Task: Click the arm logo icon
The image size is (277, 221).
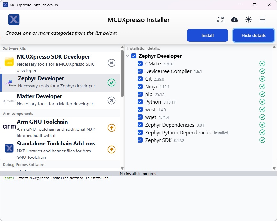Action: (x=9, y=126)
